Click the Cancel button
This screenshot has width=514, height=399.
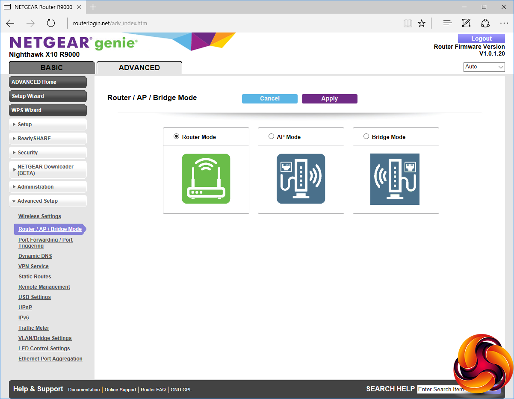coord(270,98)
